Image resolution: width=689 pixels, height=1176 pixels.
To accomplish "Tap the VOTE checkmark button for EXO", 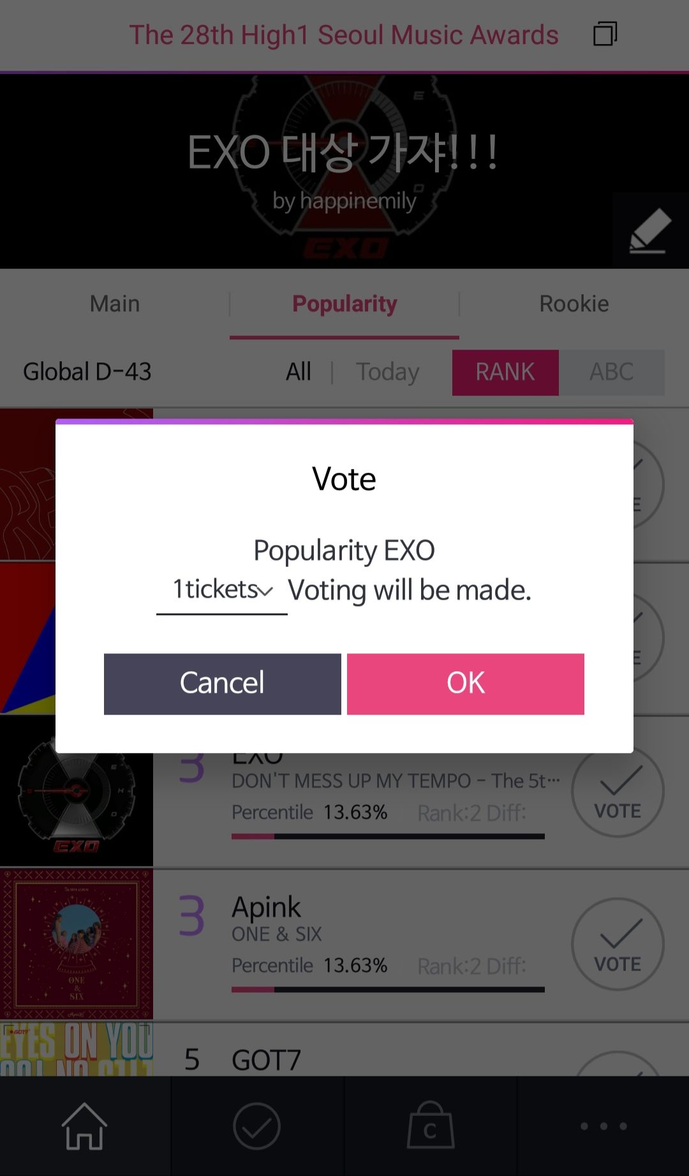I will 618,791.
